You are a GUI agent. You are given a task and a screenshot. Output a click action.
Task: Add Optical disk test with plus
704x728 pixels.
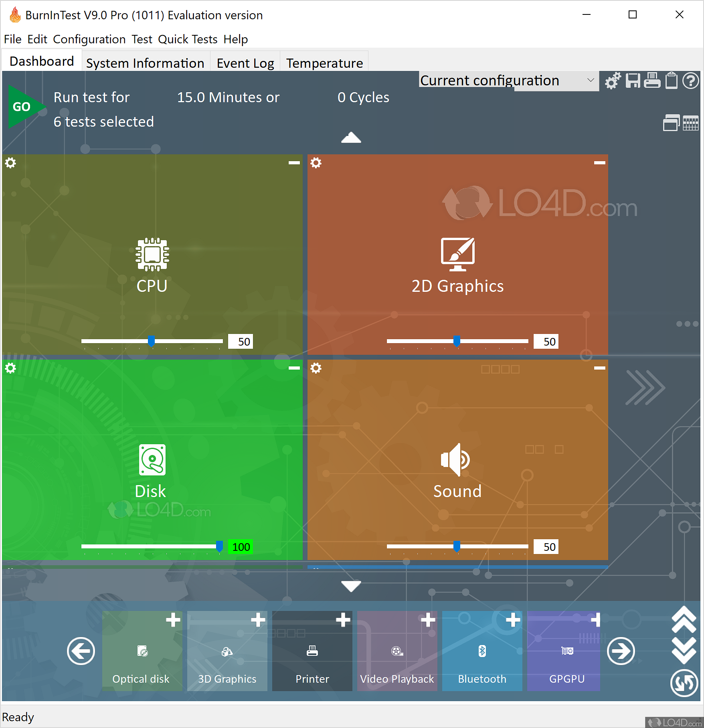tap(173, 620)
